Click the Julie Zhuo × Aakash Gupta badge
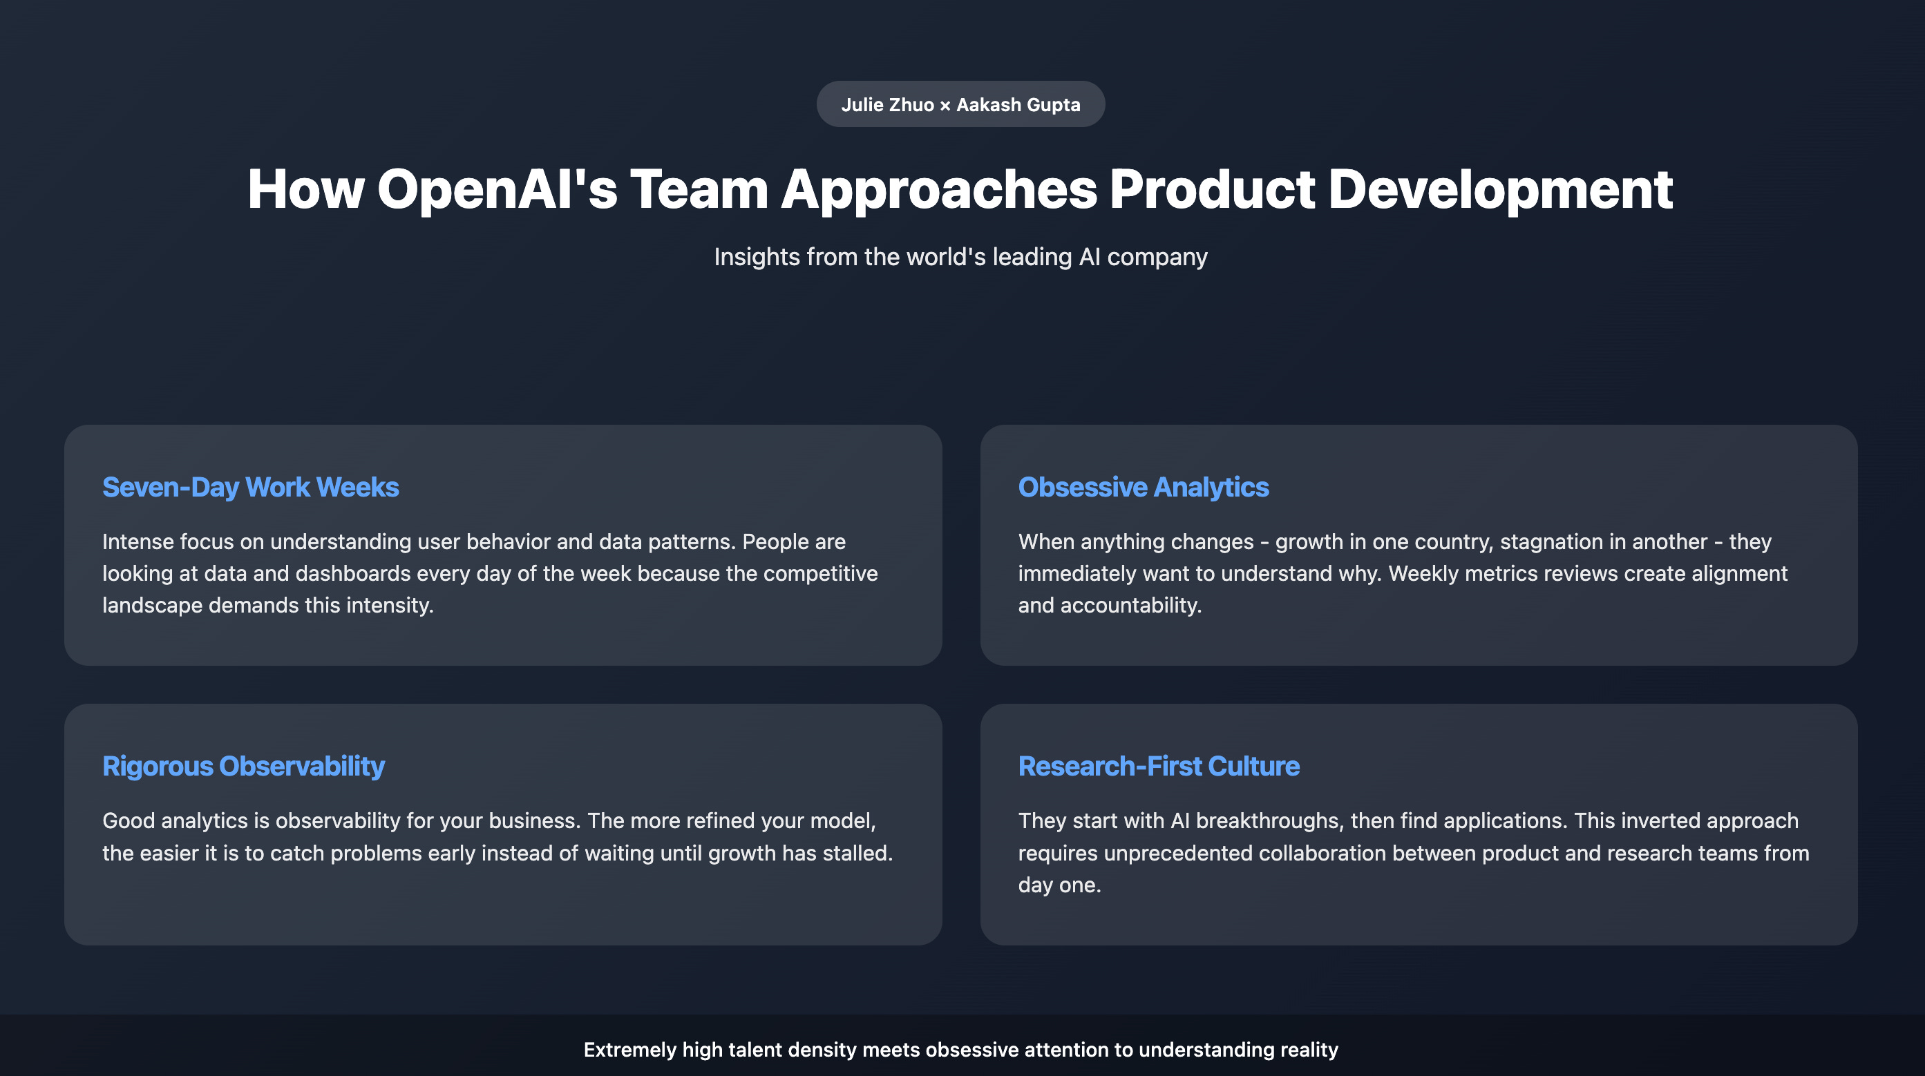Viewport: 1925px width, 1076px height. pos(960,104)
